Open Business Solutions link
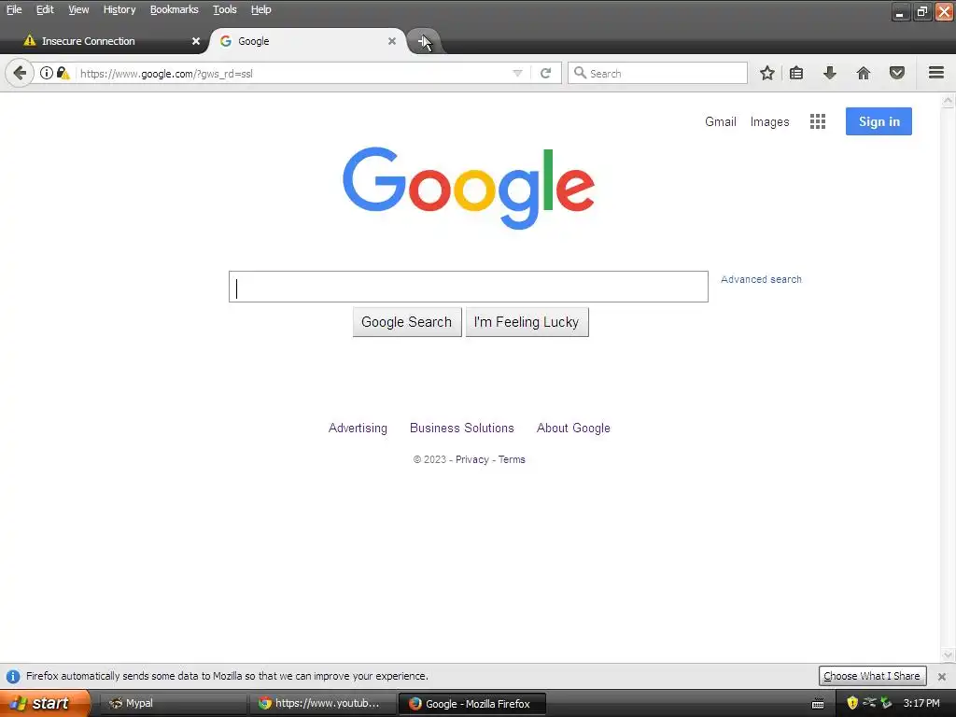Screen dimensions: 956x717 461,428
